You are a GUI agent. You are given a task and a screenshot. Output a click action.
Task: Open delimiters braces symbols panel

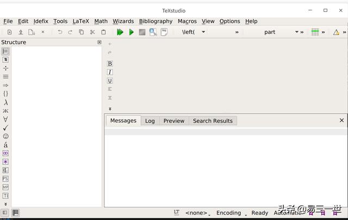pyautogui.click(x=5, y=94)
